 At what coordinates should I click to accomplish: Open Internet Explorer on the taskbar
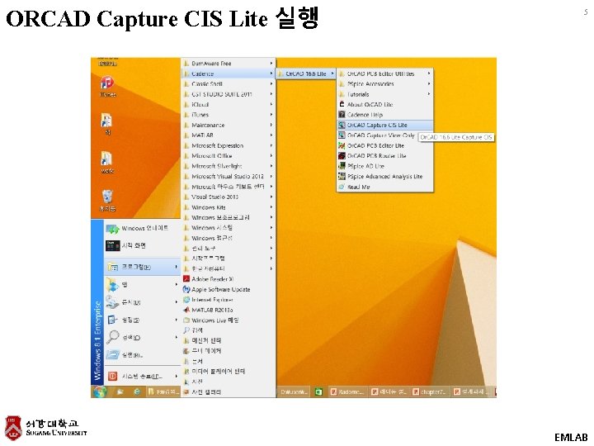(x=137, y=391)
